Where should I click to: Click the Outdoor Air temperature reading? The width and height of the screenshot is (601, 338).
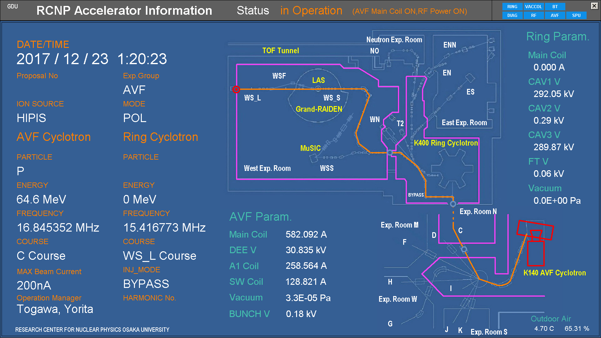click(x=544, y=329)
